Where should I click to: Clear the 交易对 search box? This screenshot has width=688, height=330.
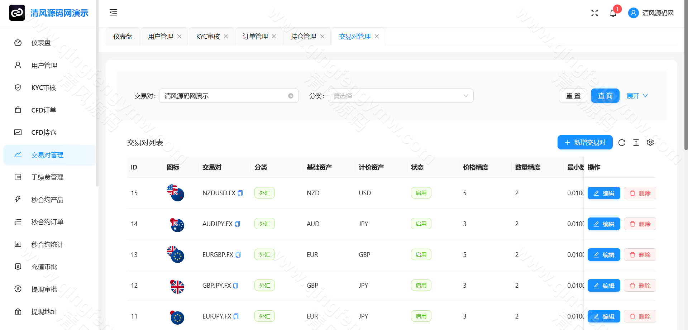pyautogui.click(x=290, y=96)
